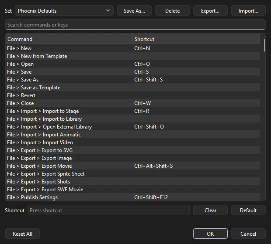Click the Default shortcut button
The image size is (271, 244).
[248, 210]
